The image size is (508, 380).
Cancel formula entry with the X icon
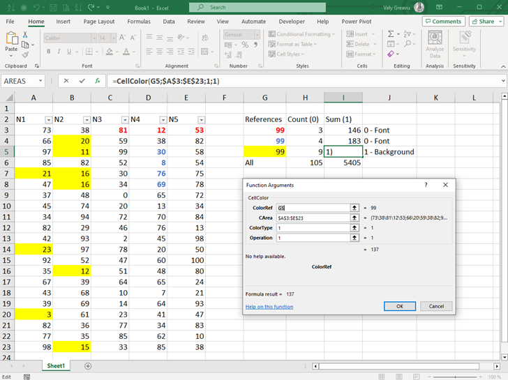pos(67,81)
